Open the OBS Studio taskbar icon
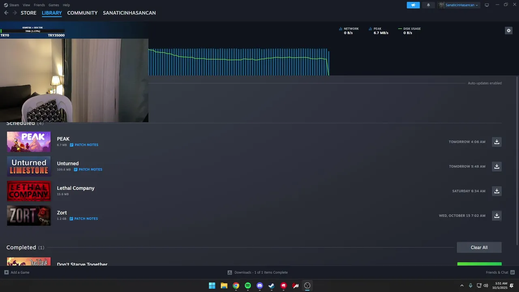This screenshot has height=292, width=519. 307,286
